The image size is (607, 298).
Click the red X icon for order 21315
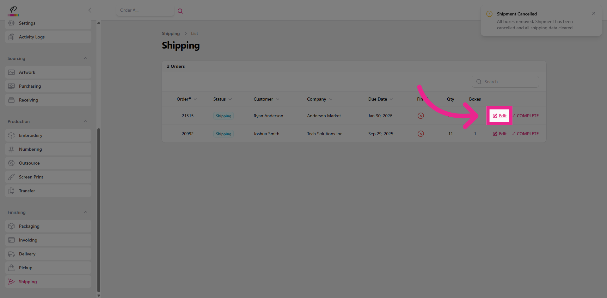coord(420,116)
